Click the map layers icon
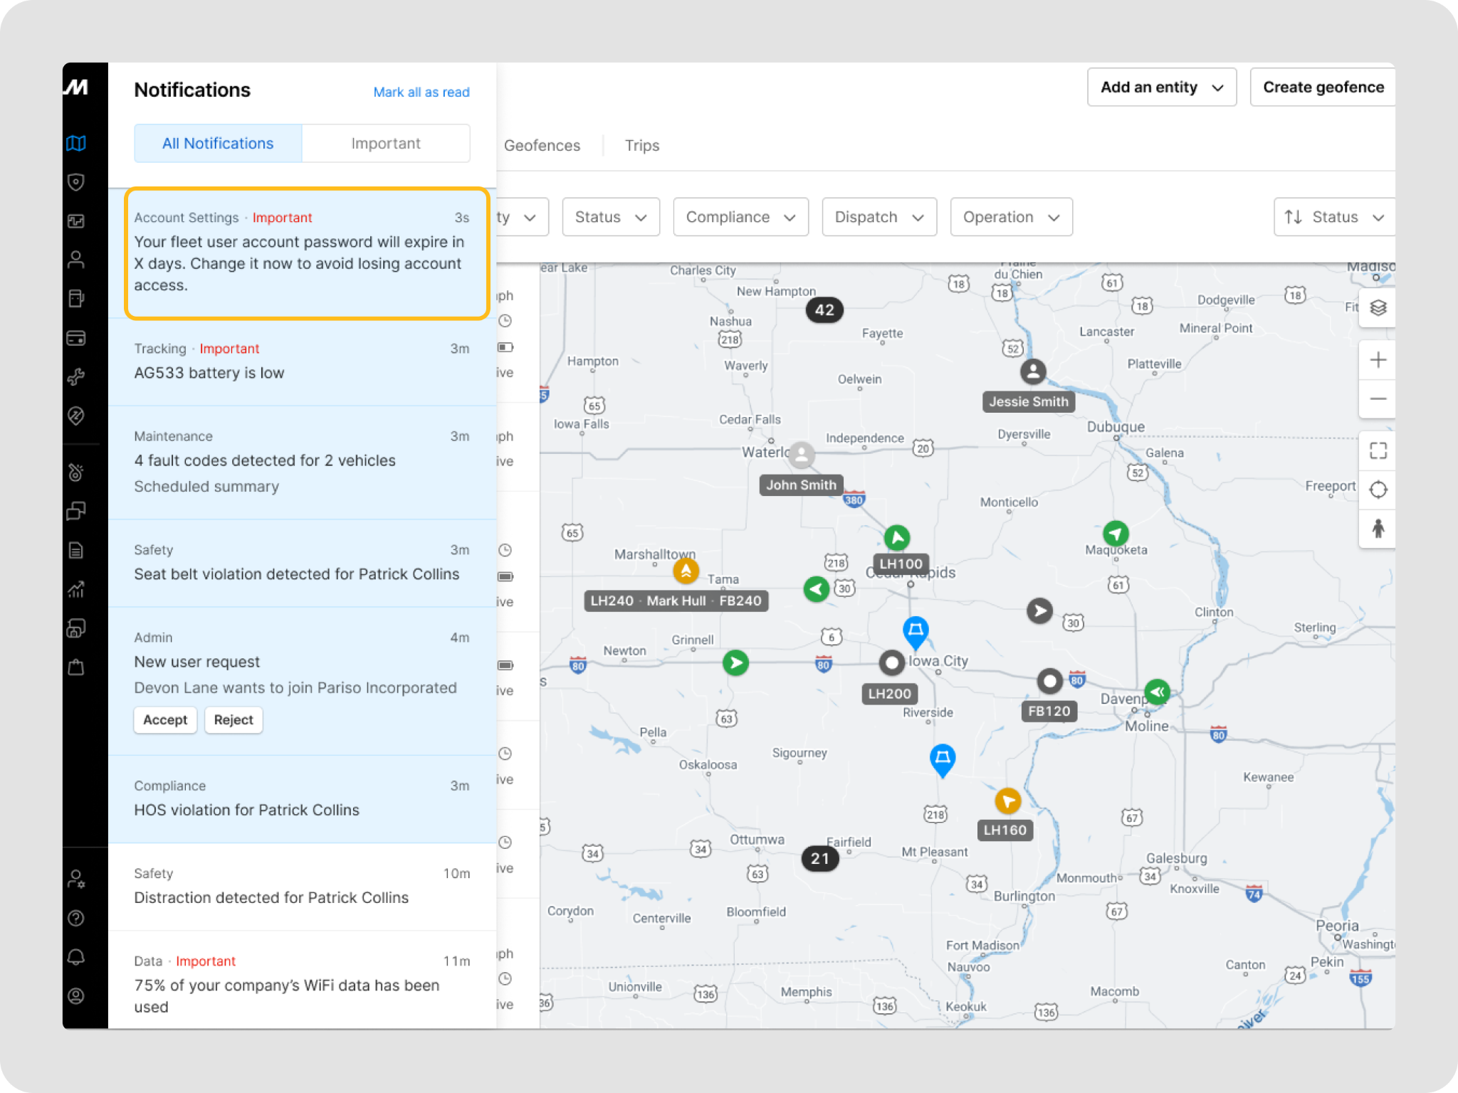The height and width of the screenshot is (1093, 1458). (1378, 307)
